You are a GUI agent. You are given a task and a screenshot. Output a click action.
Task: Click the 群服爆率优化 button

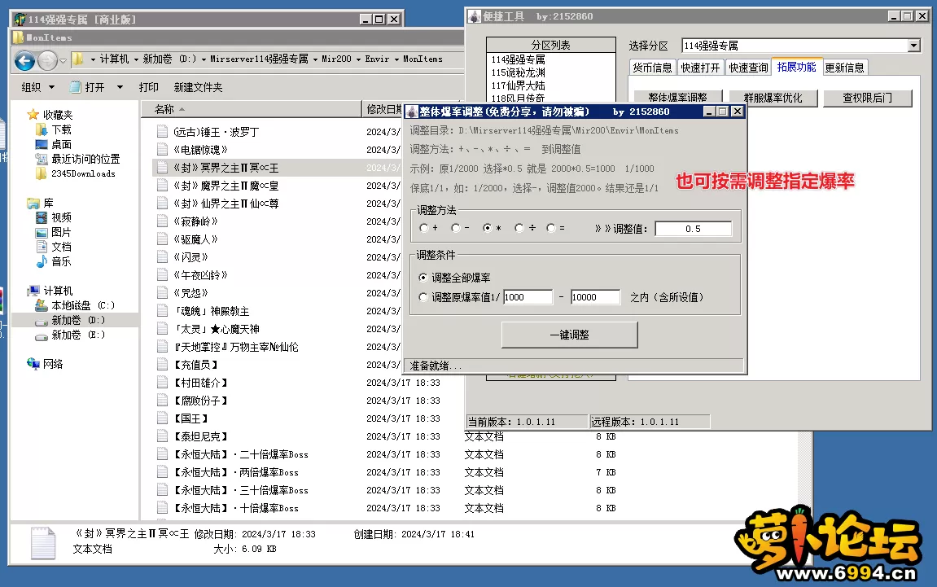[773, 98]
